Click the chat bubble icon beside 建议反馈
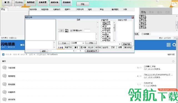 [x=4, y=99]
